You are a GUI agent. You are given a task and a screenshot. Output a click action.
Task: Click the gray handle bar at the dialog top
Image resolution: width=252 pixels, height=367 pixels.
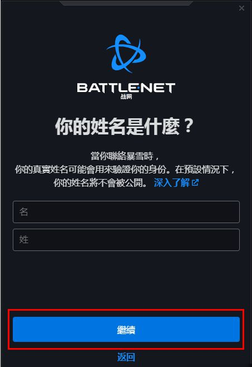point(126,3)
